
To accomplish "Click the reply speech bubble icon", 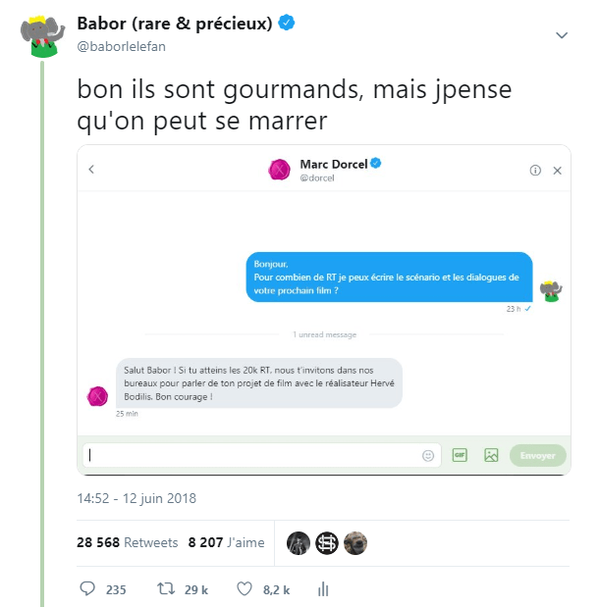I will pos(87,589).
